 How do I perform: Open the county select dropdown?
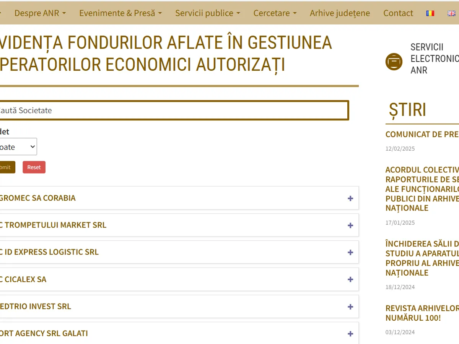(x=17, y=147)
